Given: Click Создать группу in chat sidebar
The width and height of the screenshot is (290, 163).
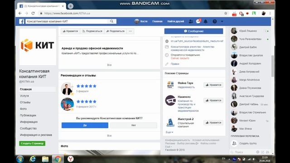Looking at the screenshot, I should point(248,144).
